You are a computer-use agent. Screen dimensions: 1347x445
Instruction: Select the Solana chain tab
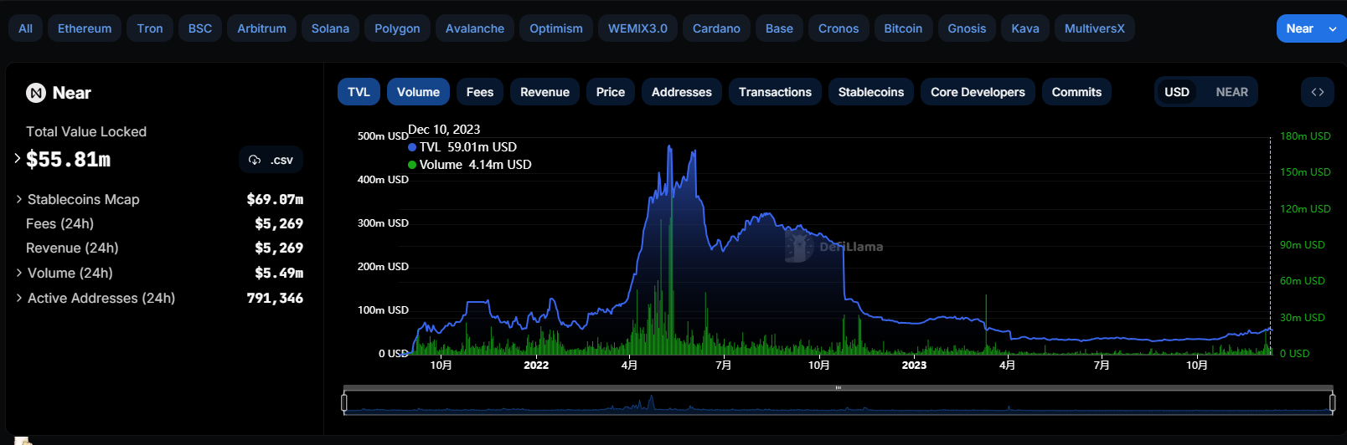[x=330, y=28]
